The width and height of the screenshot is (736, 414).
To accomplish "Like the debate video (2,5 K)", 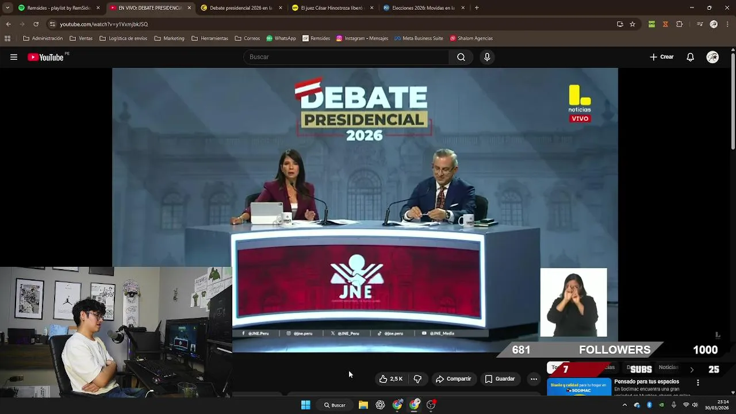I will pos(391,379).
